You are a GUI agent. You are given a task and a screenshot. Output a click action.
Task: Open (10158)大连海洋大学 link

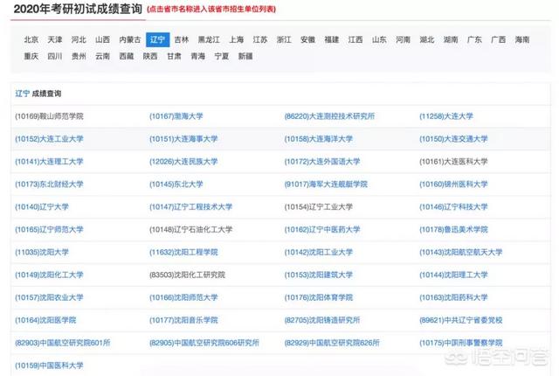coord(319,139)
